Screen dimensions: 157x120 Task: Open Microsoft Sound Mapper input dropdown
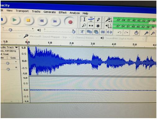coord(50,37)
